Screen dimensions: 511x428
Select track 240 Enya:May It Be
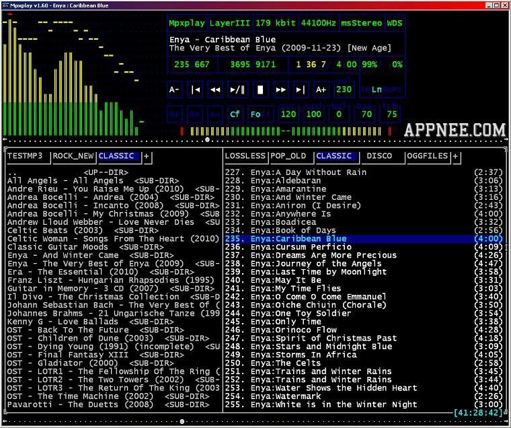click(364, 280)
